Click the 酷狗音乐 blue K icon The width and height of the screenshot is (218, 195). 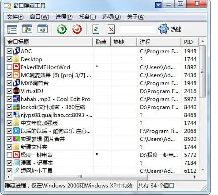[x=16, y=131]
